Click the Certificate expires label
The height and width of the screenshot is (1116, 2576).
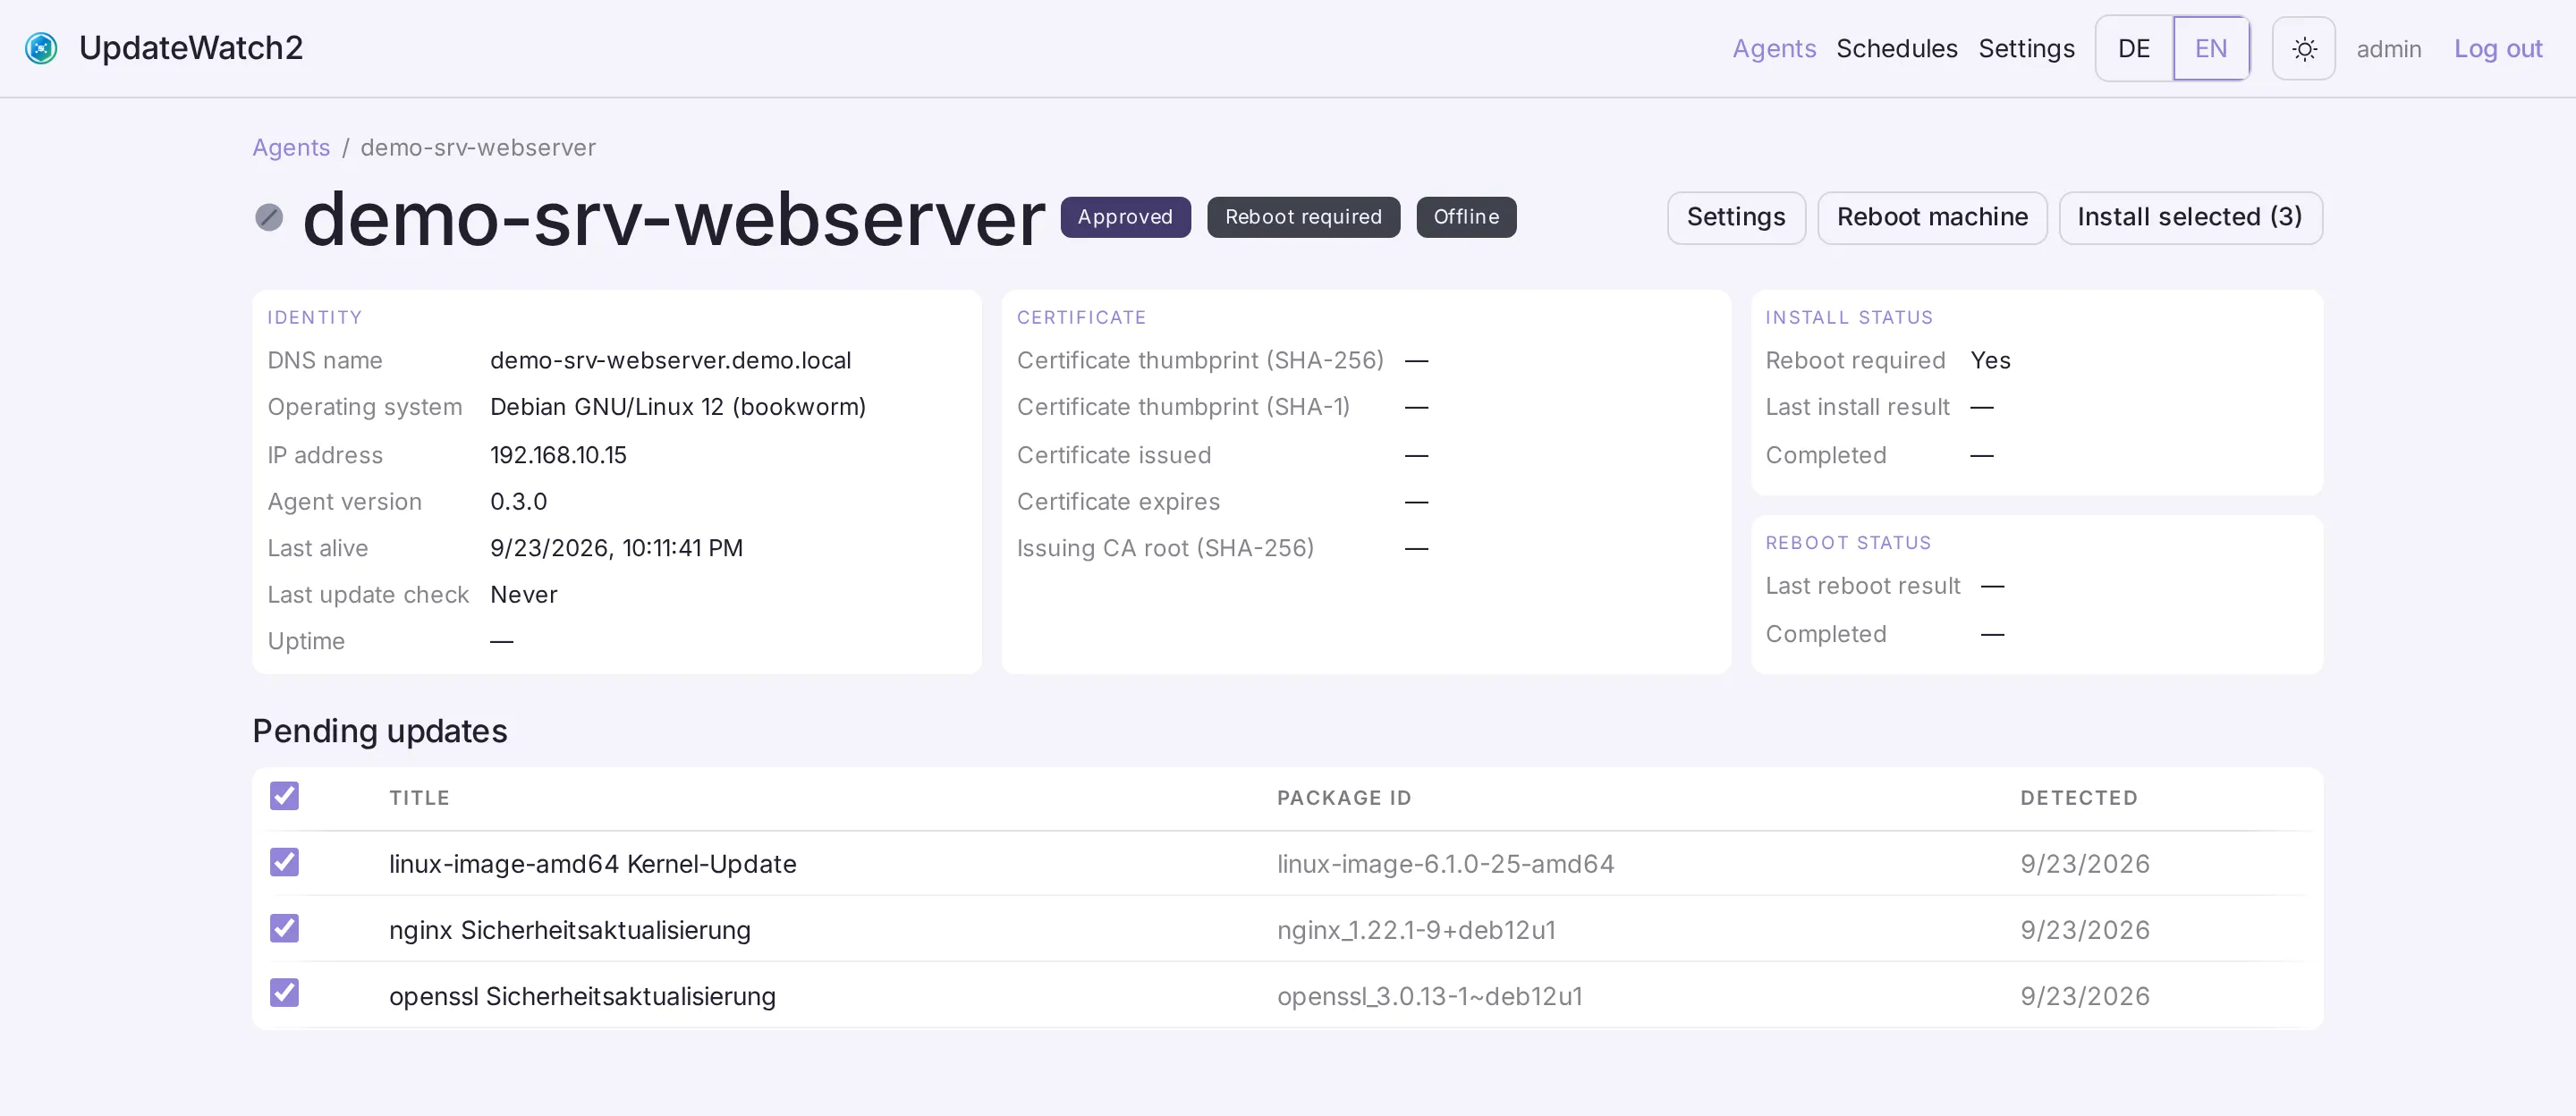1118,501
